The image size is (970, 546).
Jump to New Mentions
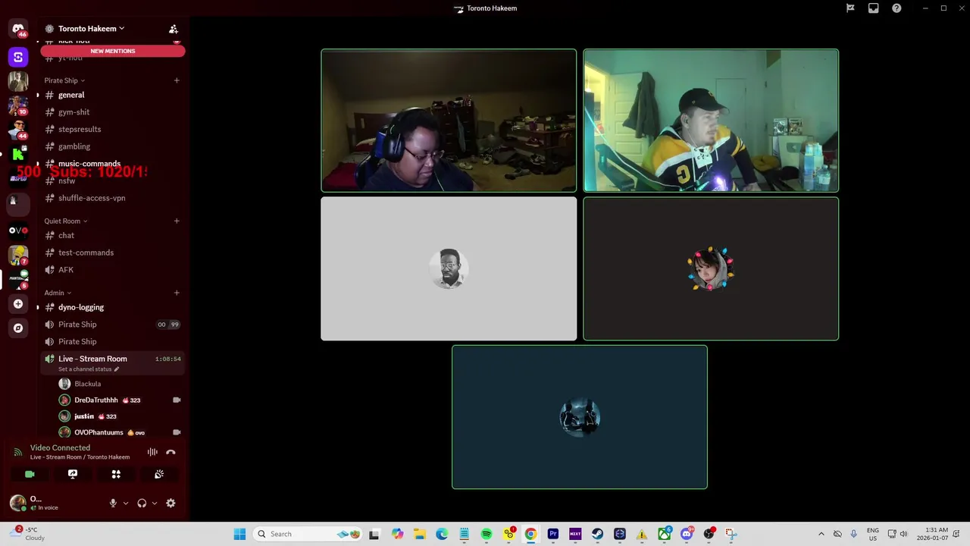click(x=113, y=51)
